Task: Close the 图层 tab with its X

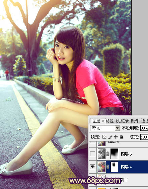Action: (x=103, y=121)
